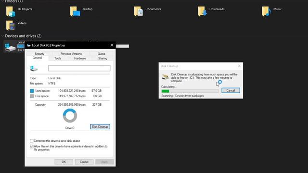Click the drive usage donut chart
Screen dimensions: 308x173
pyautogui.click(x=70, y=115)
